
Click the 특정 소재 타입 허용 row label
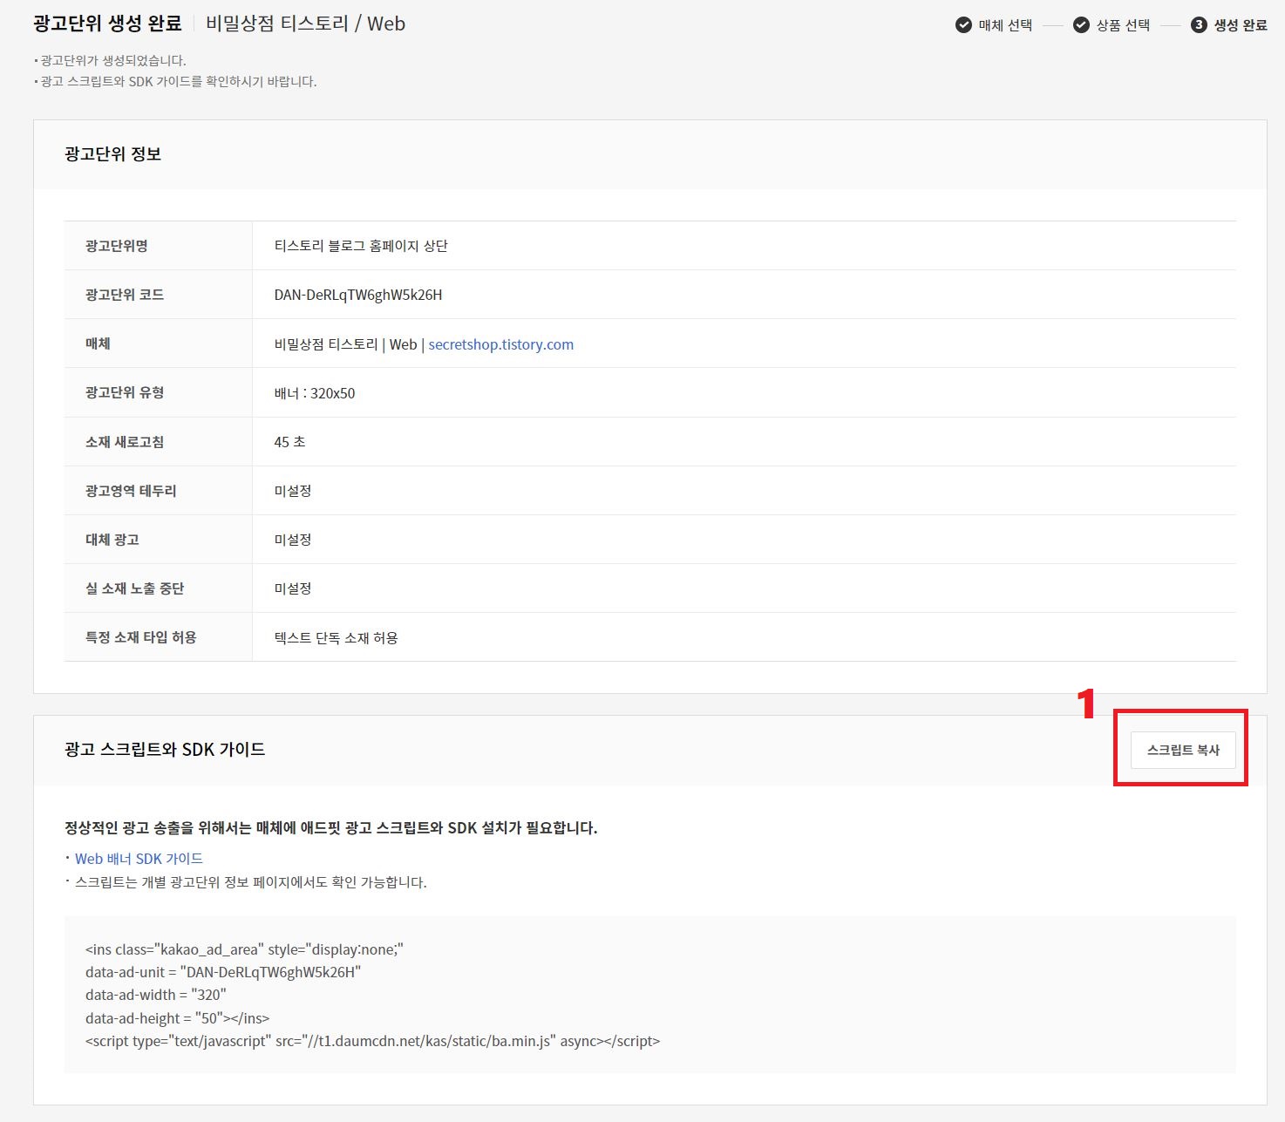pos(141,637)
